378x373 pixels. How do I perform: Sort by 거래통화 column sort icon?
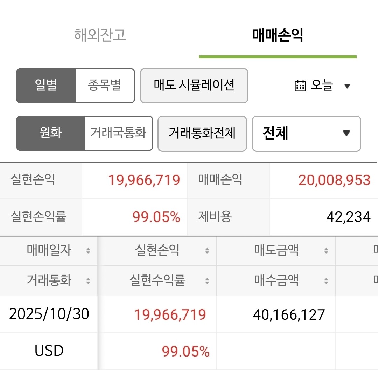pyautogui.click(x=88, y=281)
